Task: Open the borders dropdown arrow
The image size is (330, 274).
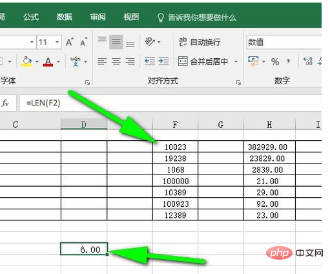Action: tap(10, 61)
